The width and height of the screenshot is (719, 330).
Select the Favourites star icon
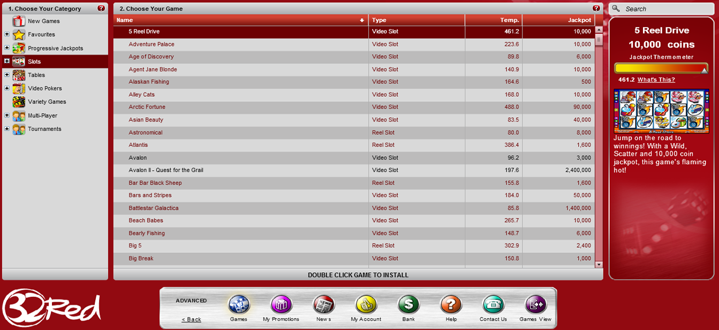pyautogui.click(x=19, y=35)
